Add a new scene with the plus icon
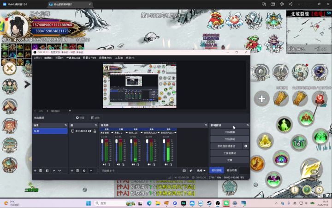 pyautogui.click(x=35, y=171)
